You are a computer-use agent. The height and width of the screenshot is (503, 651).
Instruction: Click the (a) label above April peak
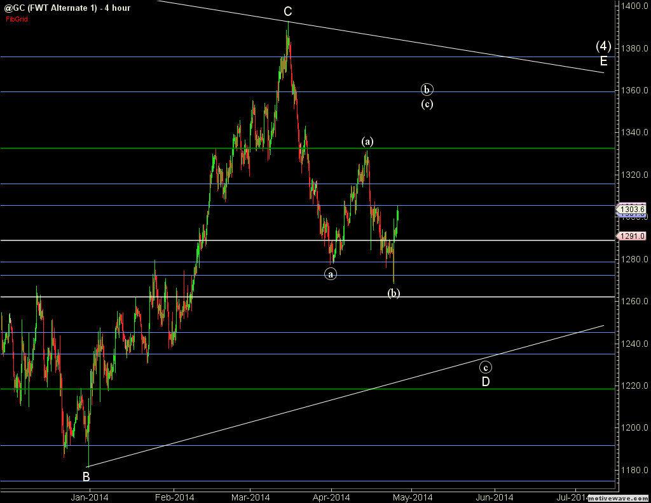367,141
